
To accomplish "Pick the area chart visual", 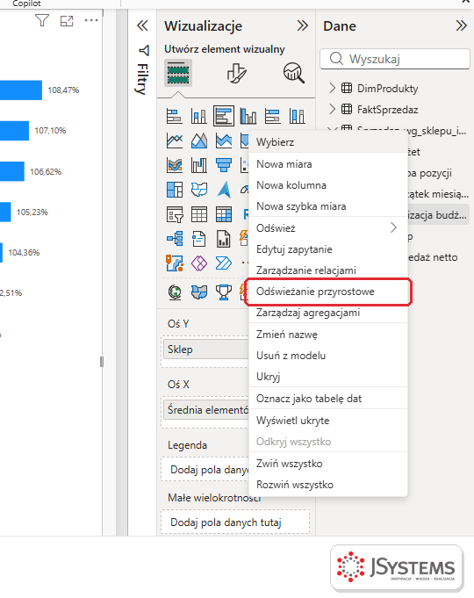I will click(199, 140).
